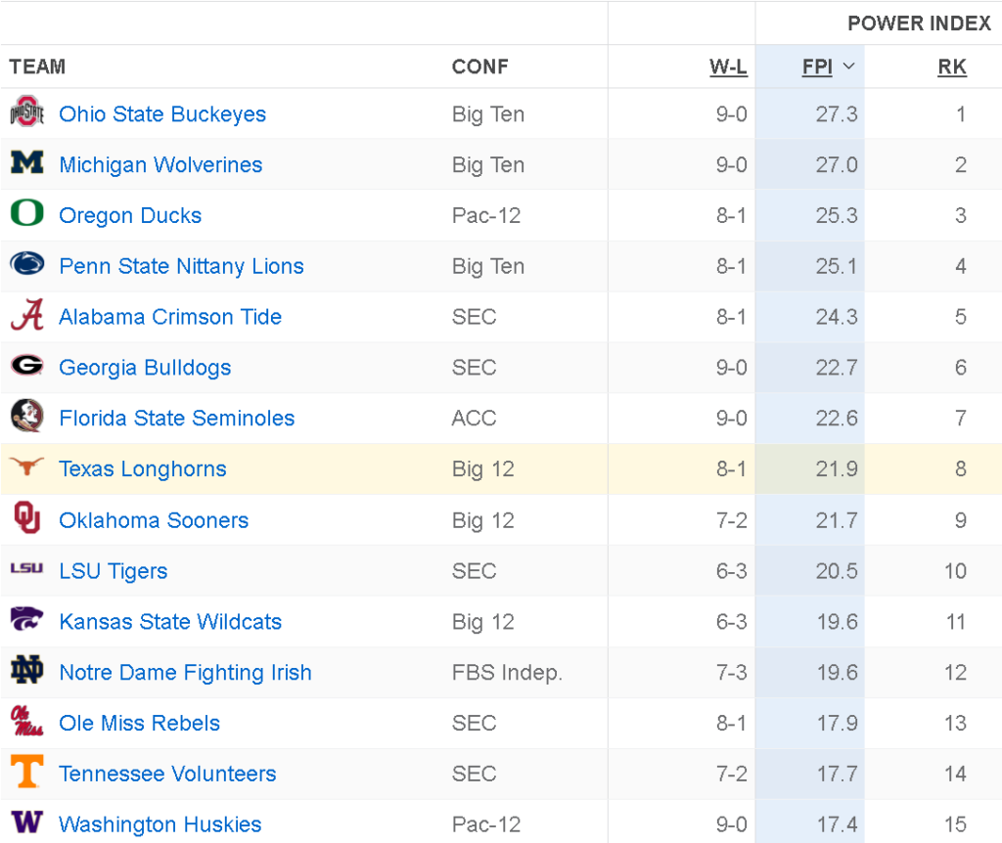The image size is (1002, 843).
Task: Open Florida State Seminoles team page
Action: tap(176, 418)
